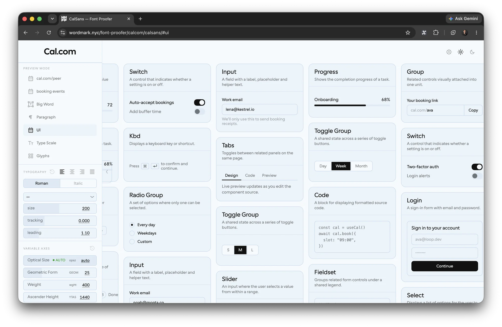The image size is (502, 327).
Task: Align text center icon
Action: (x=72, y=172)
